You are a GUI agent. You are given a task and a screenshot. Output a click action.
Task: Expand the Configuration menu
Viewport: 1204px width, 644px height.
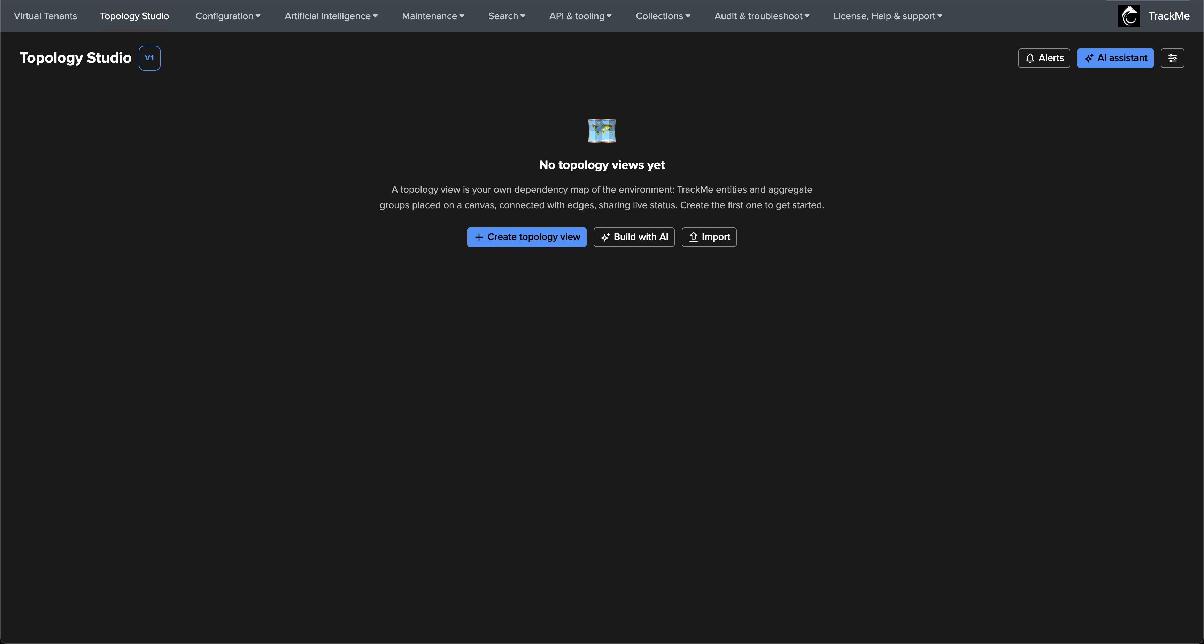227,16
